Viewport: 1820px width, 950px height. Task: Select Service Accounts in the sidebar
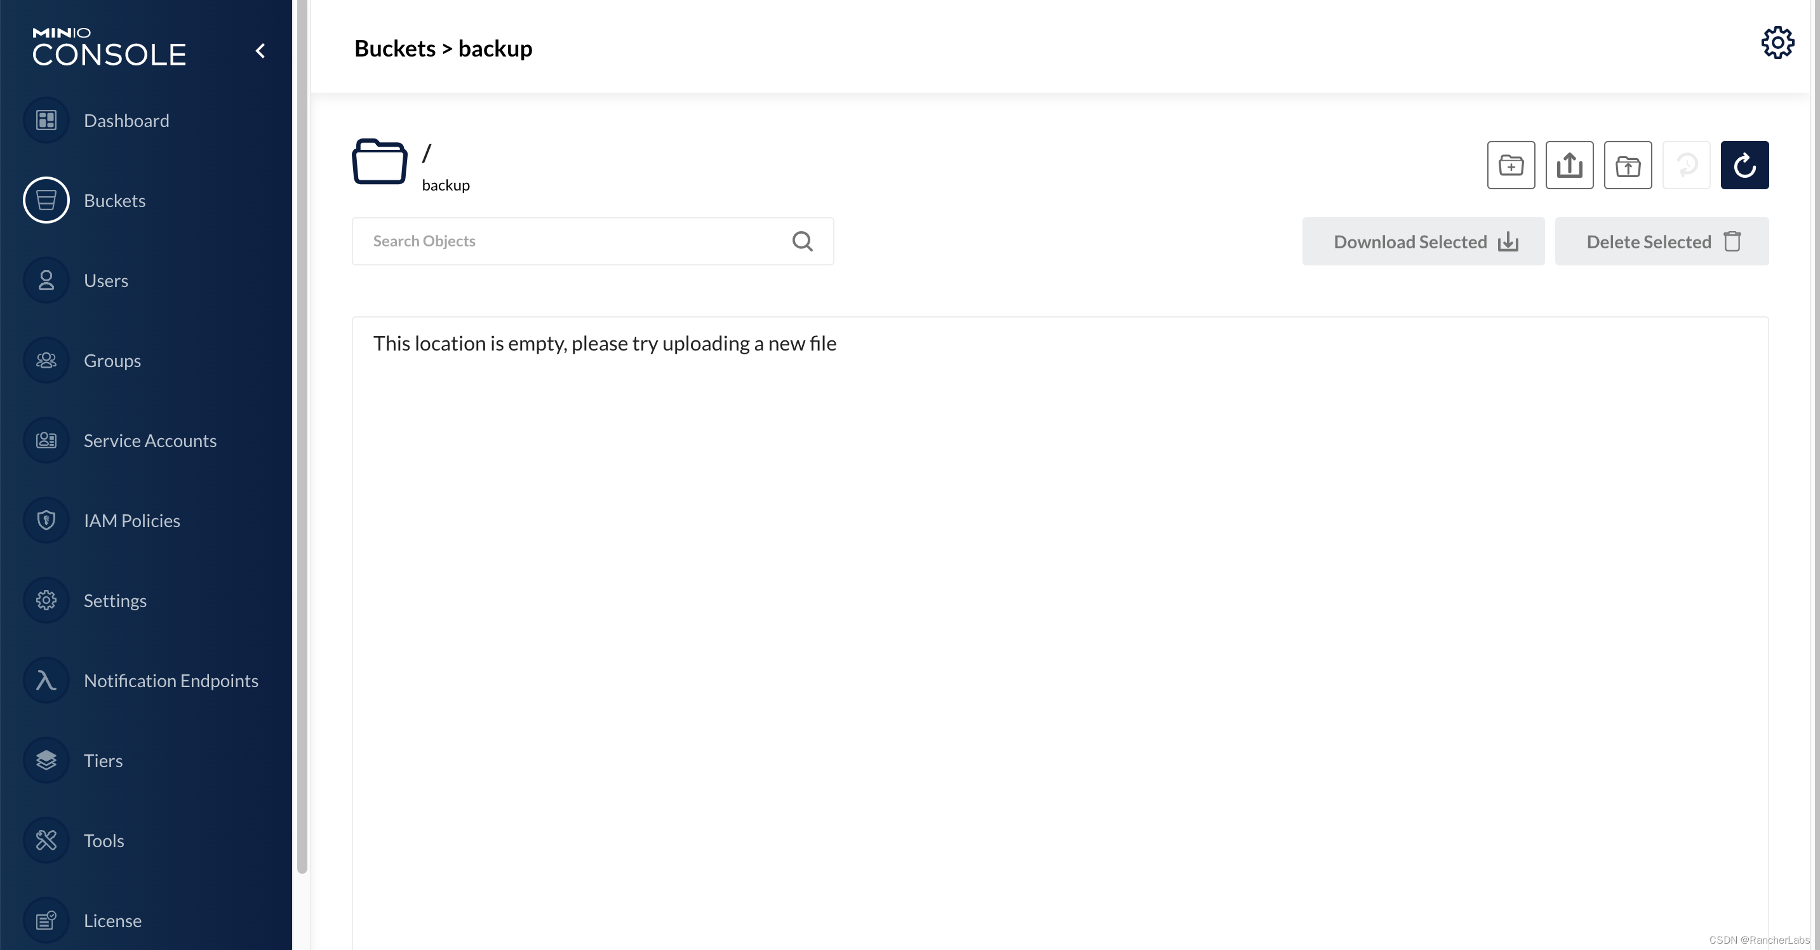(150, 441)
